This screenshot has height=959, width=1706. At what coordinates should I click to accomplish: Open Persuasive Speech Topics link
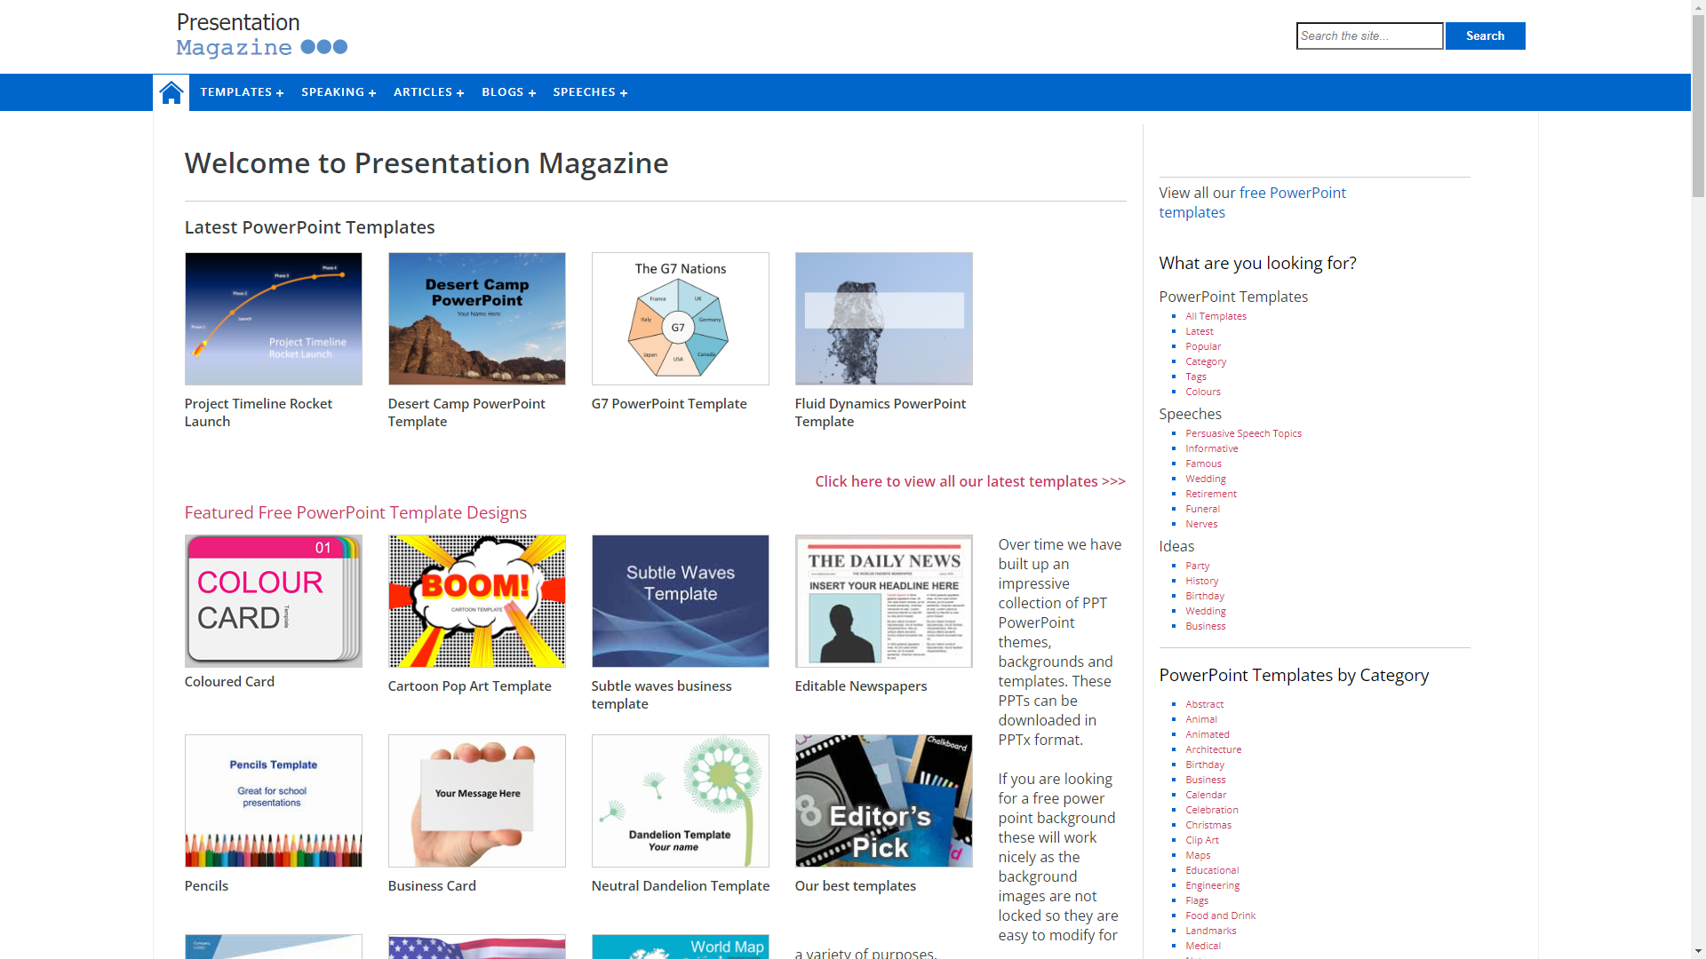[x=1243, y=433]
